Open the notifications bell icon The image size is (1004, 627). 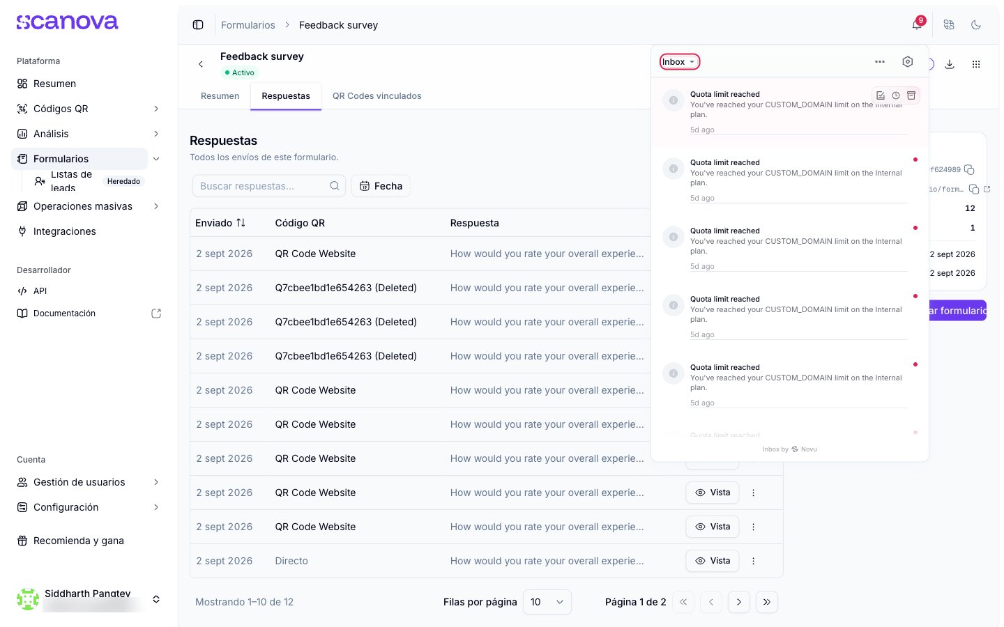[917, 25]
